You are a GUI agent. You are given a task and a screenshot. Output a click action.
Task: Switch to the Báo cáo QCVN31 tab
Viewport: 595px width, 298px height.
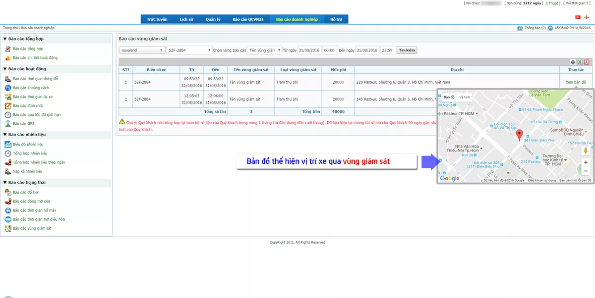[248, 19]
